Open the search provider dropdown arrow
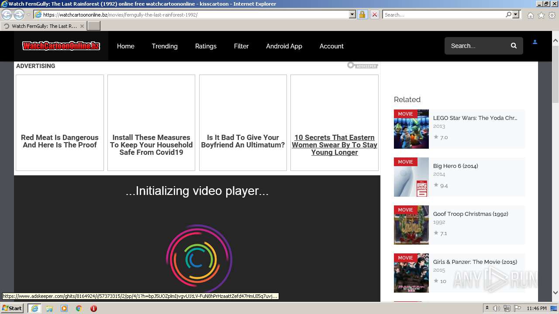Image resolution: width=559 pixels, height=314 pixels. pyautogui.click(x=516, y=14)
